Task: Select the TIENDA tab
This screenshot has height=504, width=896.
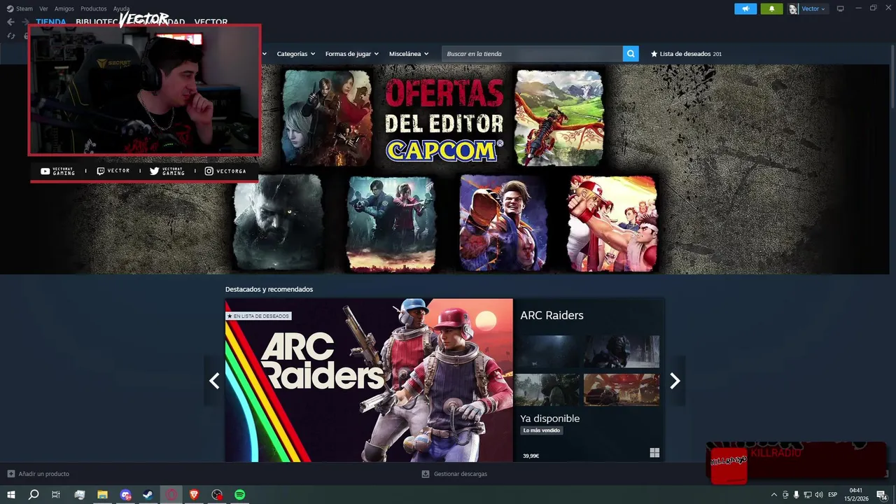Action: click(x=51, y=22)
